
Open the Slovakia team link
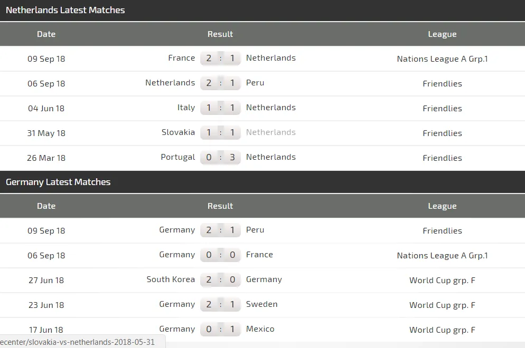[x=178, y=132]
